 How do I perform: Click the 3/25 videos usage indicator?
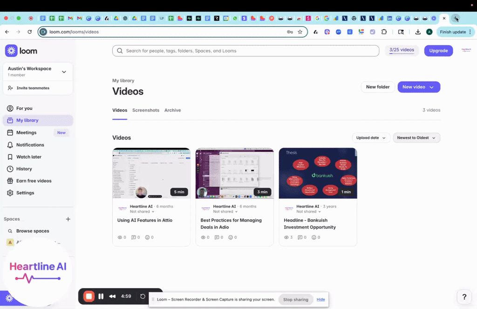coord(402,50)
